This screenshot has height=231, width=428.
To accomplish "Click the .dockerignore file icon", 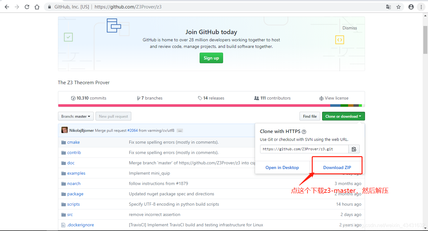I will click(63, 225).
